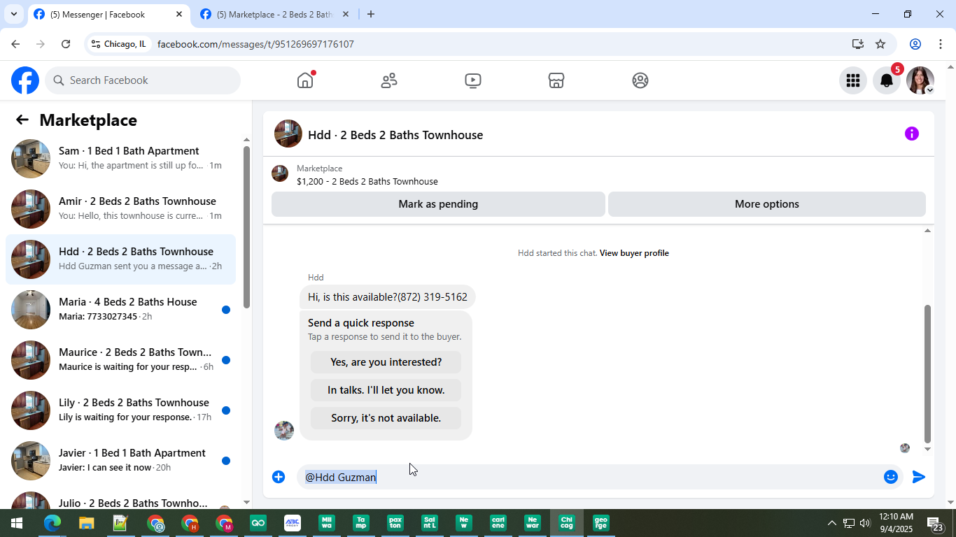Screen dimensions: 956x537
Task: Click the browser reload button
Action: tap(66, 44)
